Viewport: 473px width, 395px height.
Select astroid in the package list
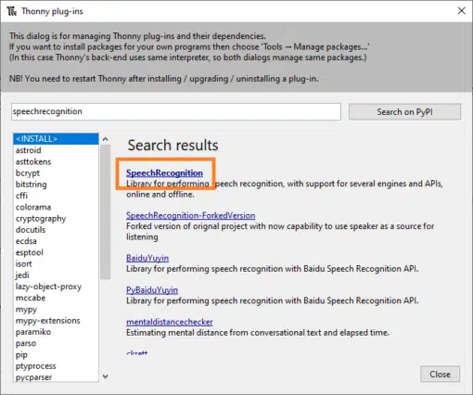pyautogui.click(x=56, y=150)
